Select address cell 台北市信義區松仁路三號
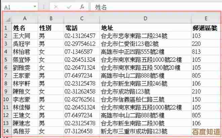 pos(145,99)
